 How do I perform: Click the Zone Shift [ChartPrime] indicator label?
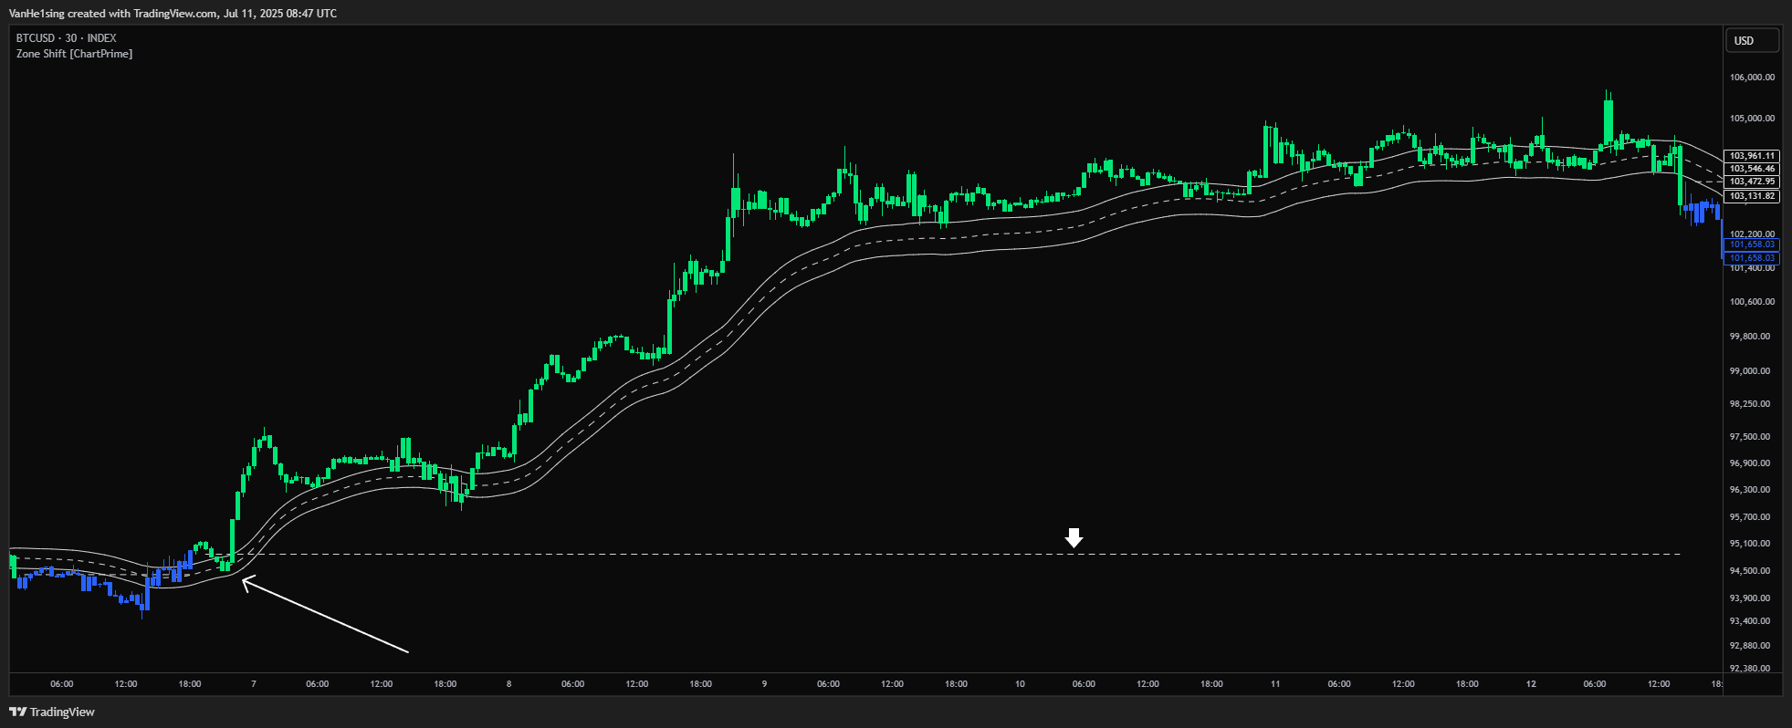coord(75,54)
